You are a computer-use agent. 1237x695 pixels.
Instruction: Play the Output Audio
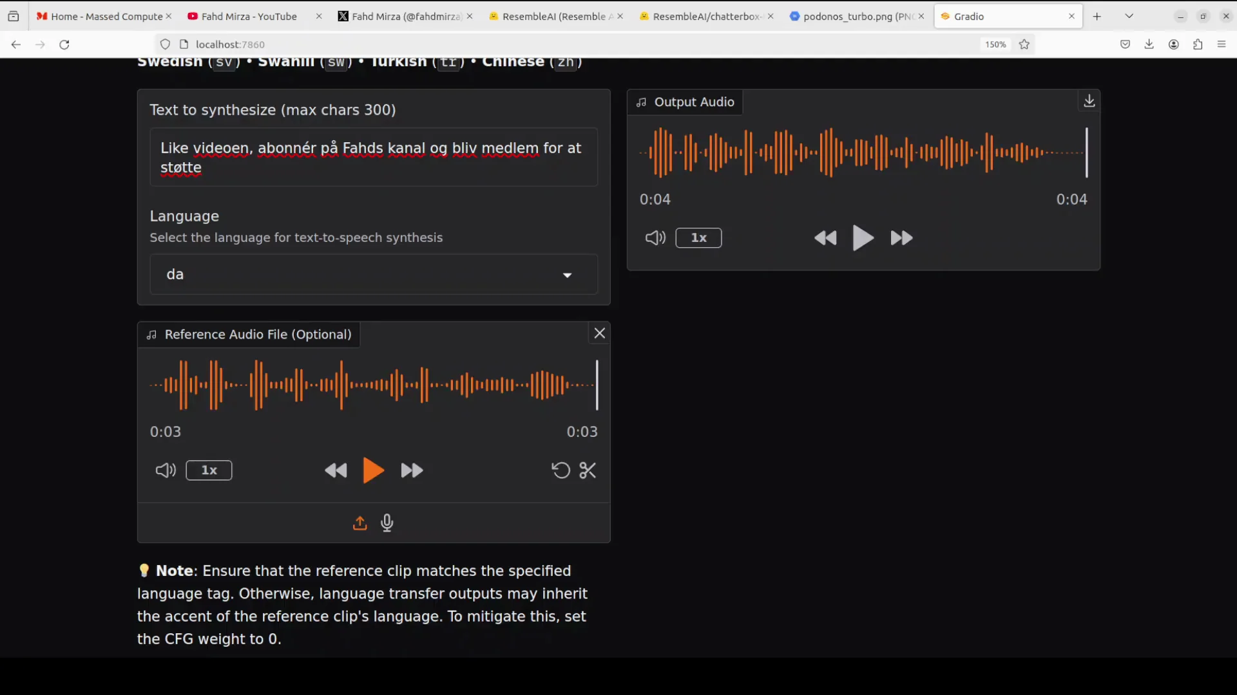pyautogui.click(x=863, y=237)
